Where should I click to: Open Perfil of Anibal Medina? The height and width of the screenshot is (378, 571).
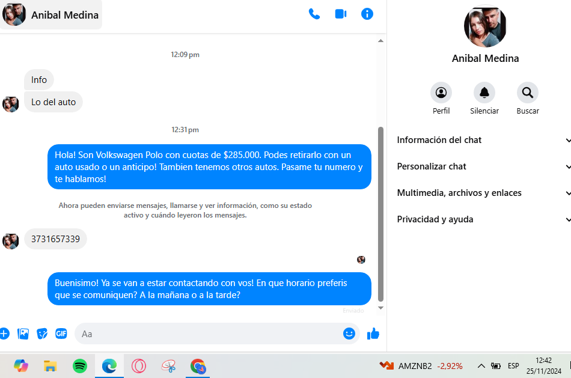[x=441, y=93]
